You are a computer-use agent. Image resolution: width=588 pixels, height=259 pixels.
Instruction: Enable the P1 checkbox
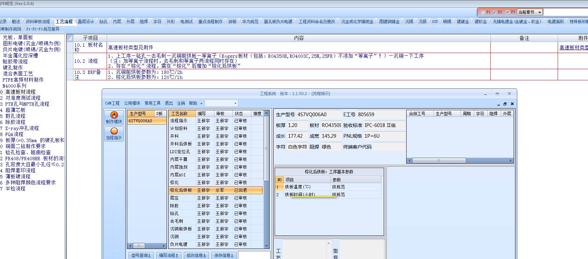pyautogui.click(x=483, y=12)
